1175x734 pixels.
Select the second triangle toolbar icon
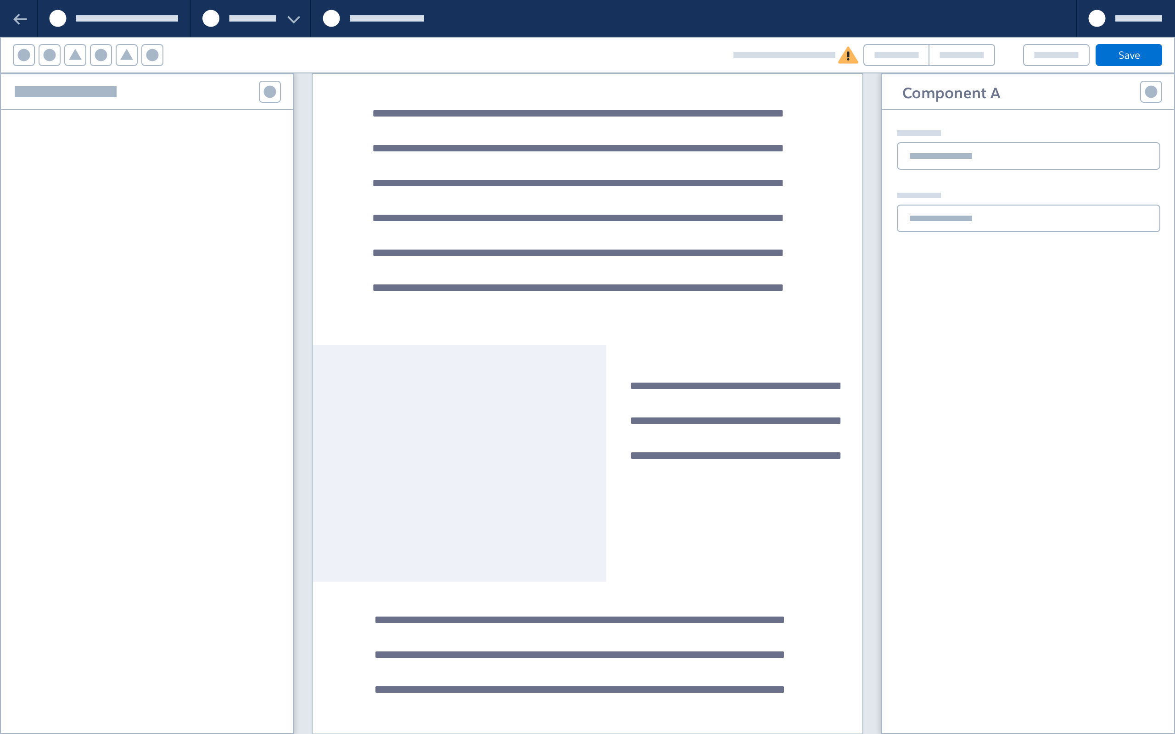click(126, 55)
